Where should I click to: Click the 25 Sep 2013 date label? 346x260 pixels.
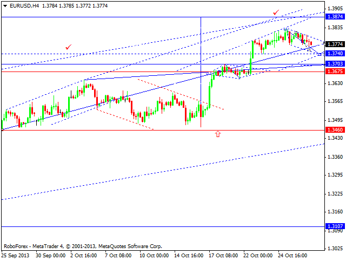pyautogui.click(x=15, y=256)
